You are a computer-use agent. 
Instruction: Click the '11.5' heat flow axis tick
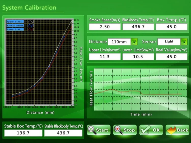coord(76,20)
